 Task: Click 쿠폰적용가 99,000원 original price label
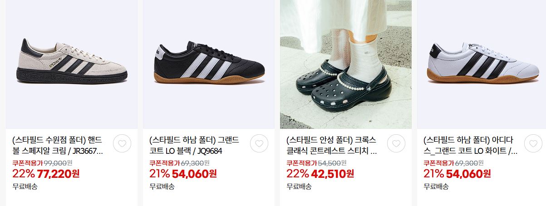pos(42,163)
